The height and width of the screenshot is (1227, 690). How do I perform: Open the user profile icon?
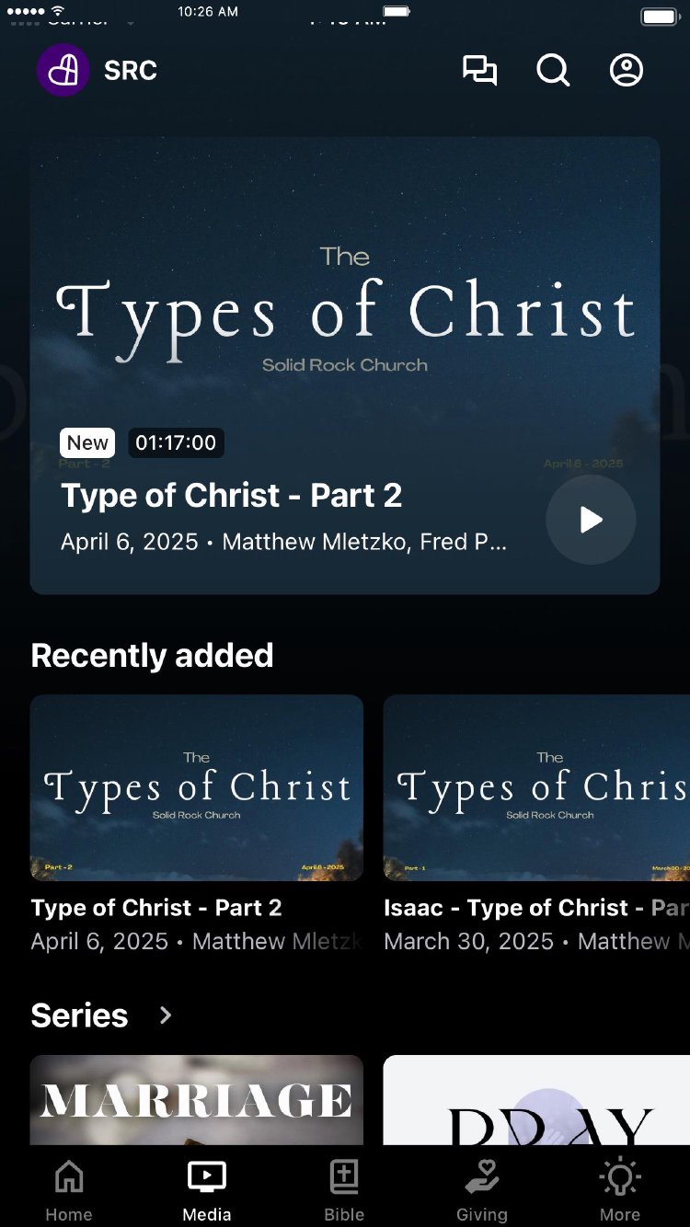[627, 70]
